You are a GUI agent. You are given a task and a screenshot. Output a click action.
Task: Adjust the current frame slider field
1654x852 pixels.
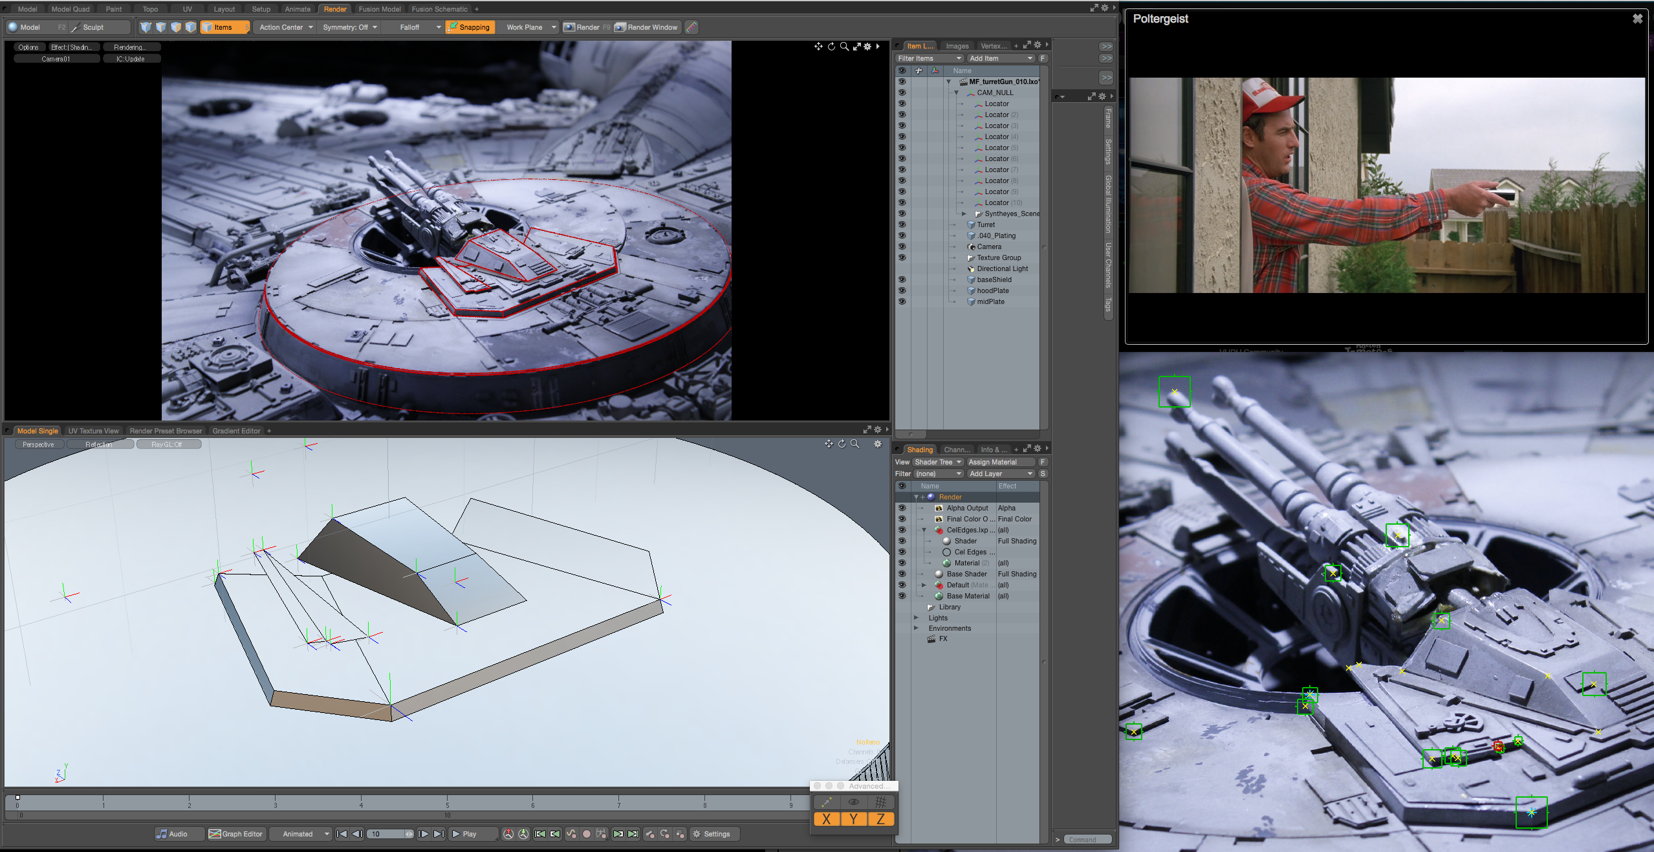pos(390,834)
